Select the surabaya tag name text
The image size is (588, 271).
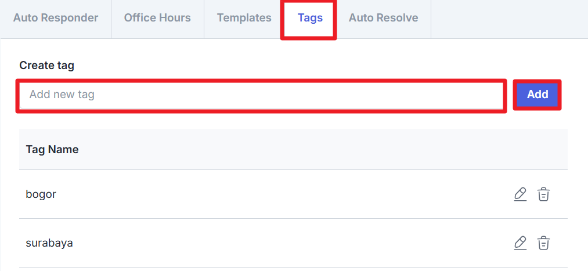(x=49, y=243)
